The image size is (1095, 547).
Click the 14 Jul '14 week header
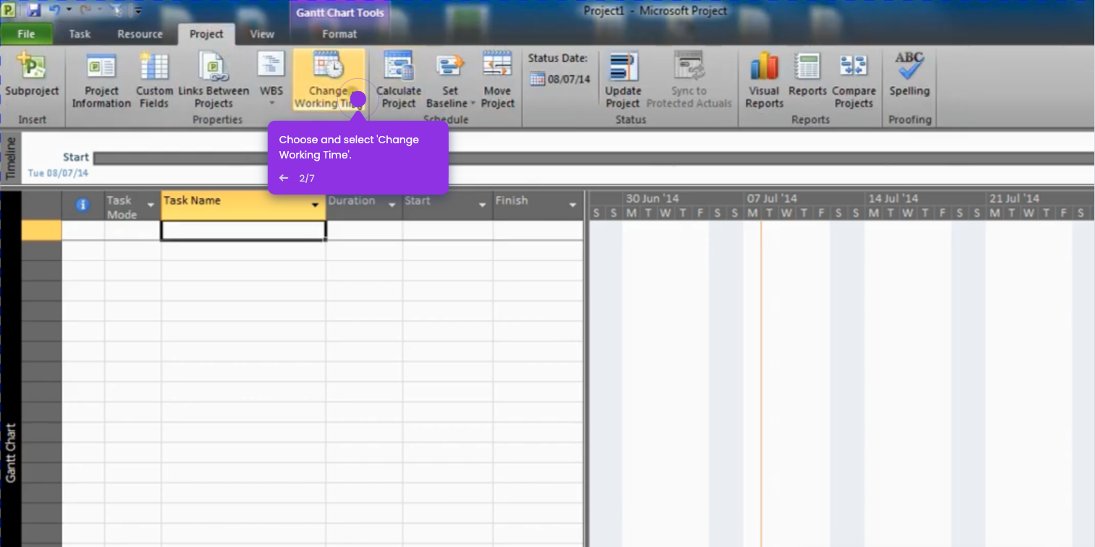(x=893, y=198)
